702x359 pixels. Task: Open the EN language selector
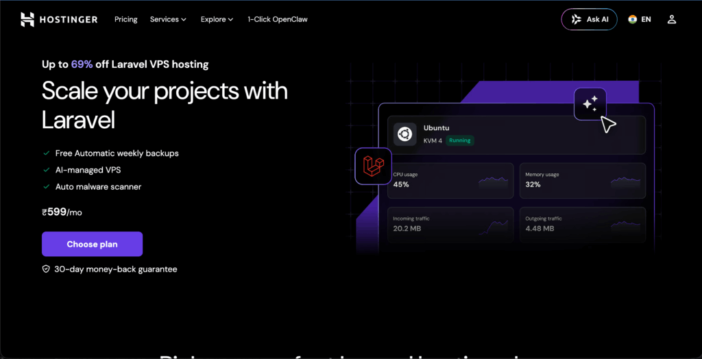[x=640, y=19]
